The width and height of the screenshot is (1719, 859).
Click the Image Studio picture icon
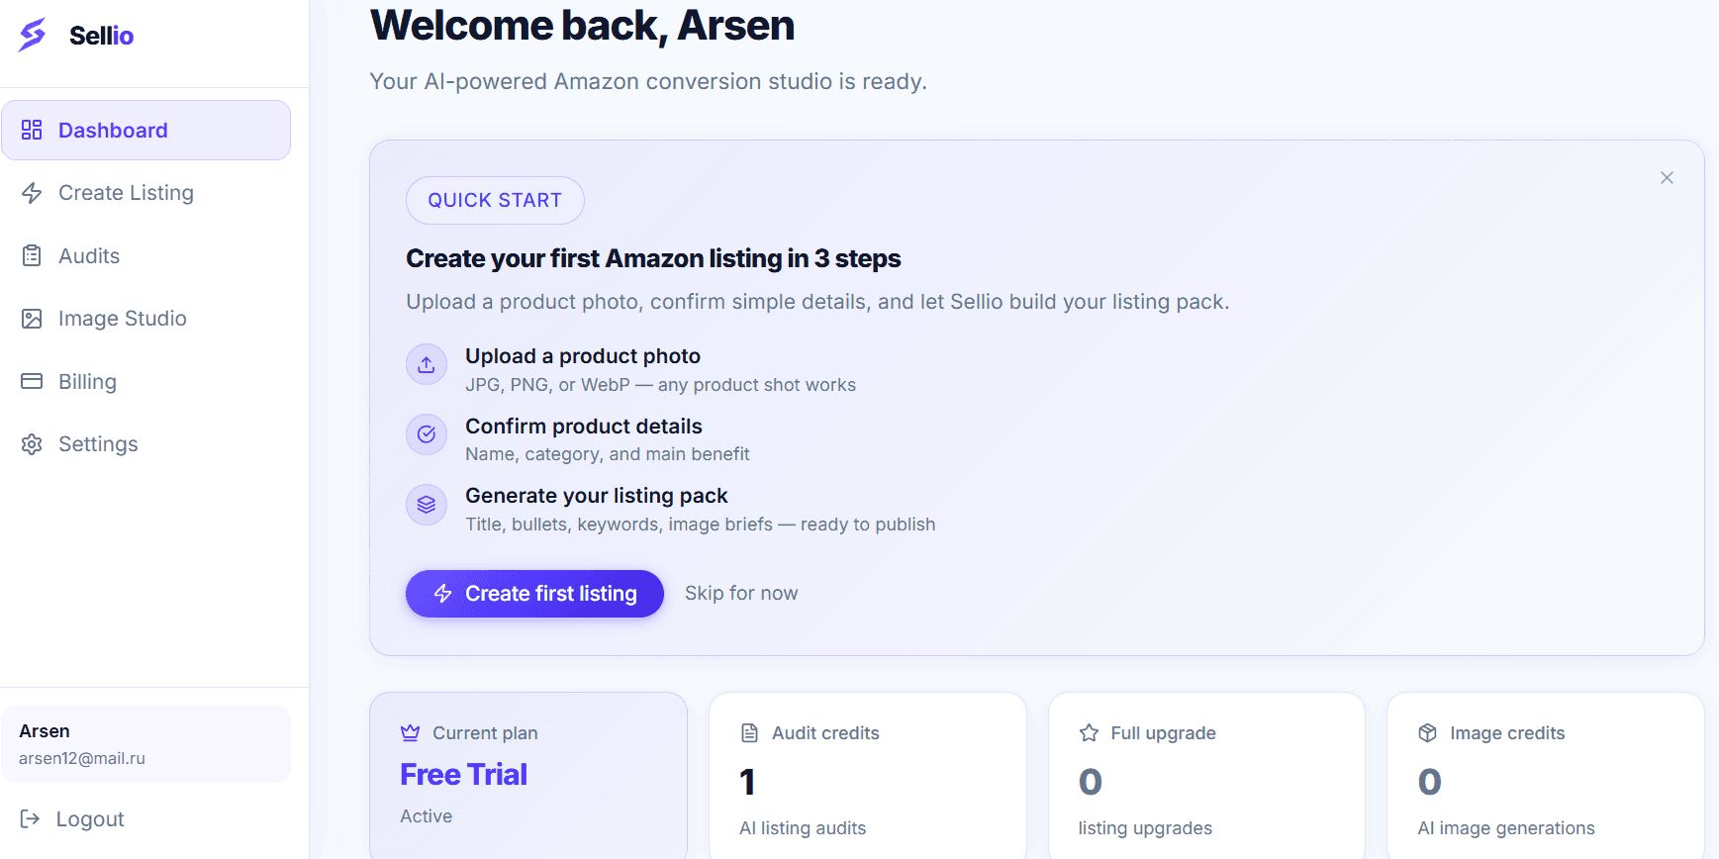(x=32, y=319)
